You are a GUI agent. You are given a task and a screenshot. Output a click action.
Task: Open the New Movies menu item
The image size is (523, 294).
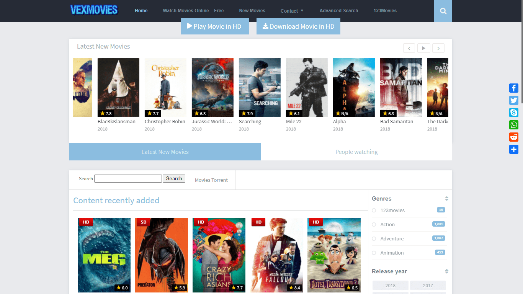click(252, 11)
